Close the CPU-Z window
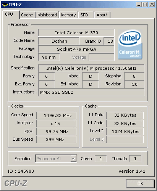Screen dimensions: 157x191 (152, 5)
